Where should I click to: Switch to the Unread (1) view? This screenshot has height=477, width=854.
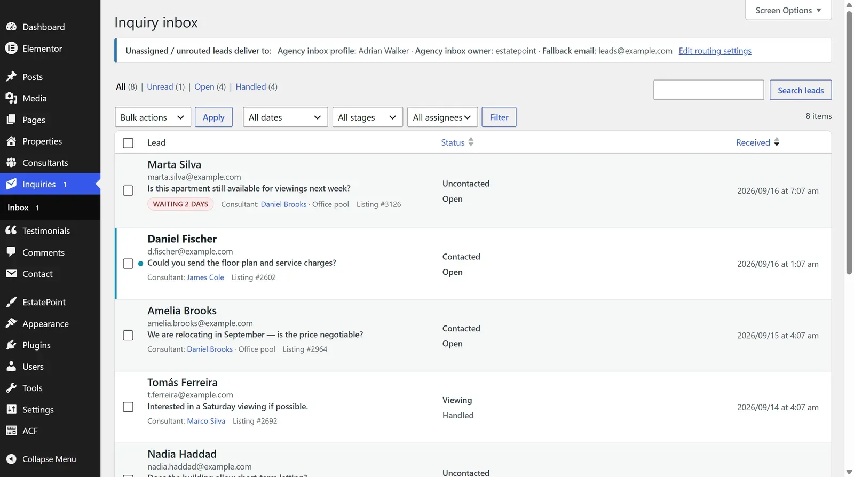pos(166,86)
